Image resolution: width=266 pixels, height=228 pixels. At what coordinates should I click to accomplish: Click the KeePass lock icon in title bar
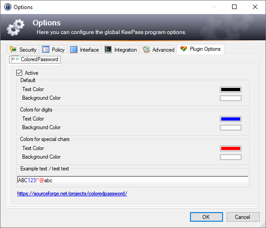pyautogui.click(x=7, y=7)
